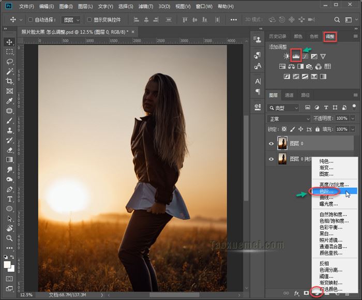The image size is (362, 300).
Task: Switch to the 通道 tab
Action: point(289,95)
